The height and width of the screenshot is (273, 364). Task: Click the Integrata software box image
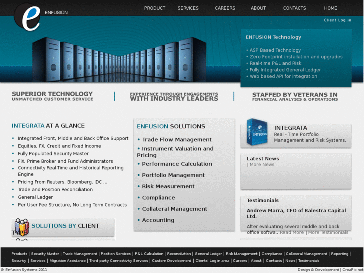(x=257, y=132)
